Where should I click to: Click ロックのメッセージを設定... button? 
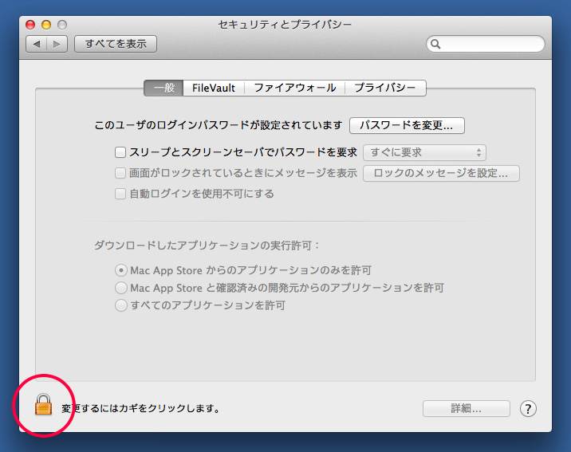pos(441,173)
